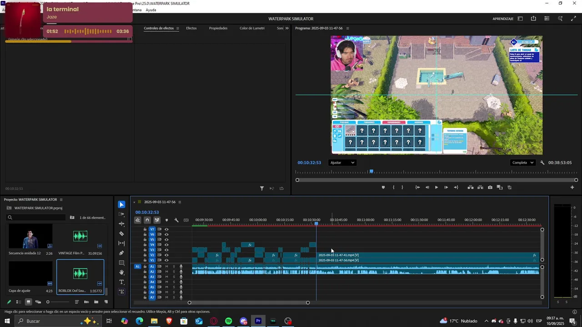Open Controles de efectos panel menu

pos(177,28)
